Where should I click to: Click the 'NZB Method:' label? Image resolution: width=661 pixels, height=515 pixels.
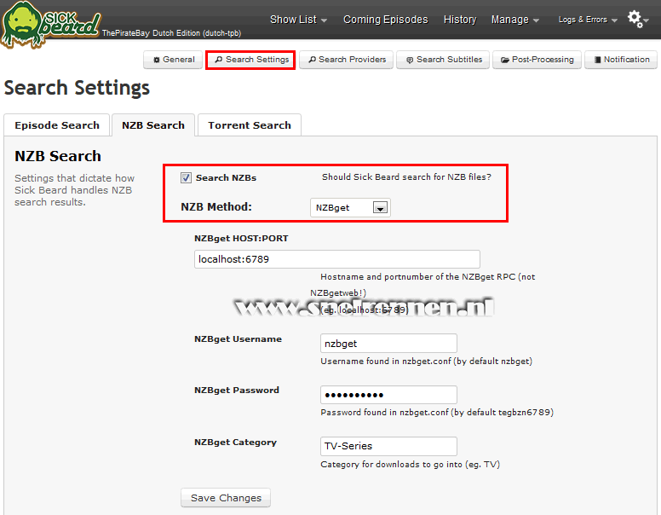click(x=216, y=207)
